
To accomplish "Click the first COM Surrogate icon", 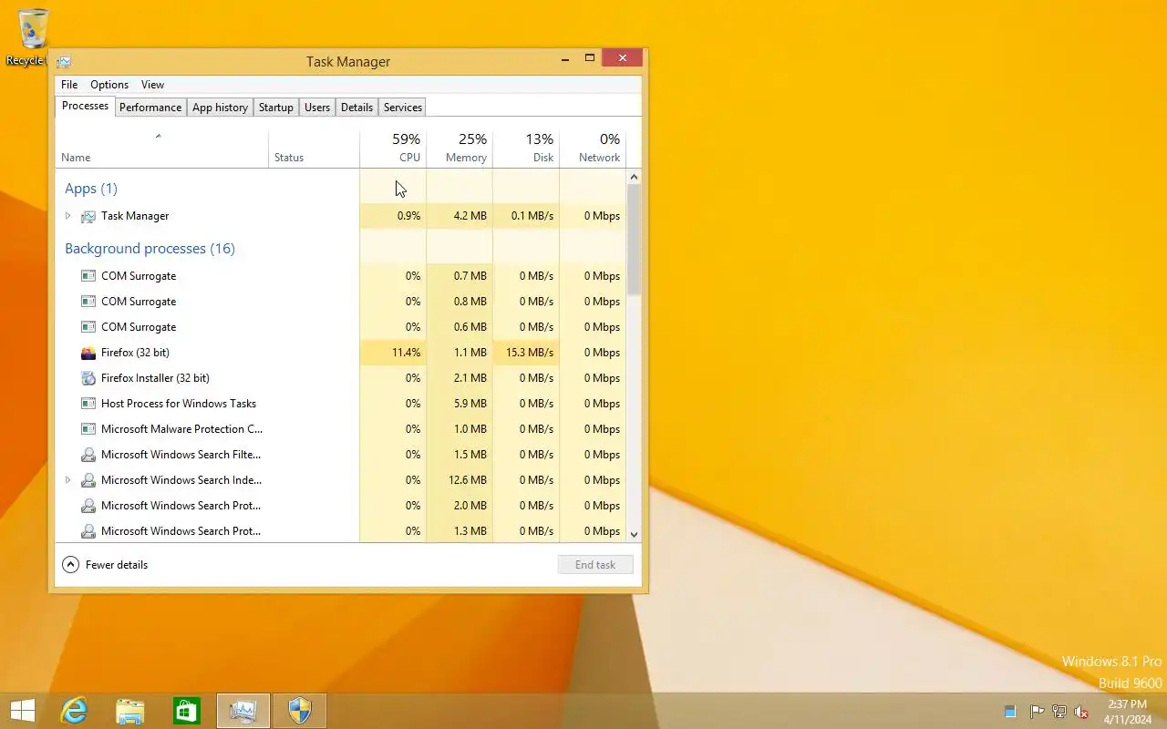I will 88,276.
